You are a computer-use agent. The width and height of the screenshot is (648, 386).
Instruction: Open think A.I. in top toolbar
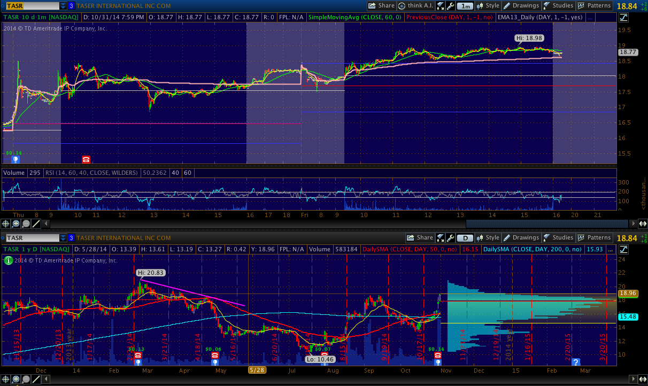tap(415, 6)
